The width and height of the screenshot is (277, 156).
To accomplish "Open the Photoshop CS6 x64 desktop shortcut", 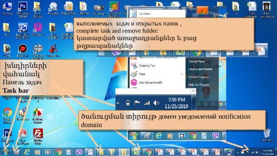I will tap(23, 9).
